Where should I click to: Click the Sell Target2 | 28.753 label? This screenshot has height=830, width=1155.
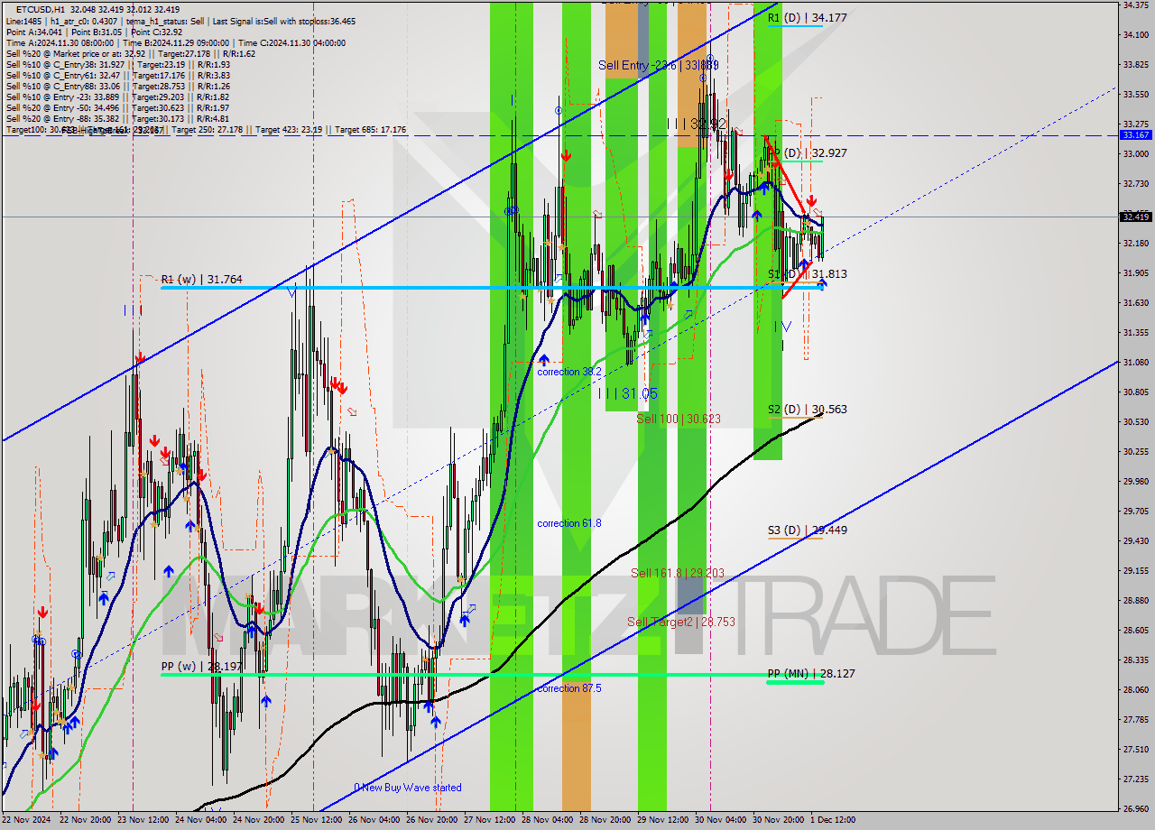coord(681,622)
